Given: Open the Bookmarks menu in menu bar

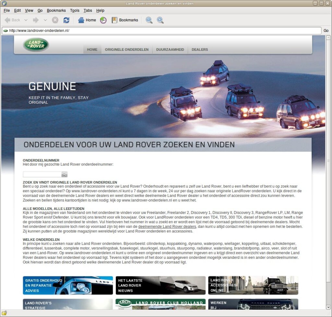Looking at the screenshot, I should point(56,10).
